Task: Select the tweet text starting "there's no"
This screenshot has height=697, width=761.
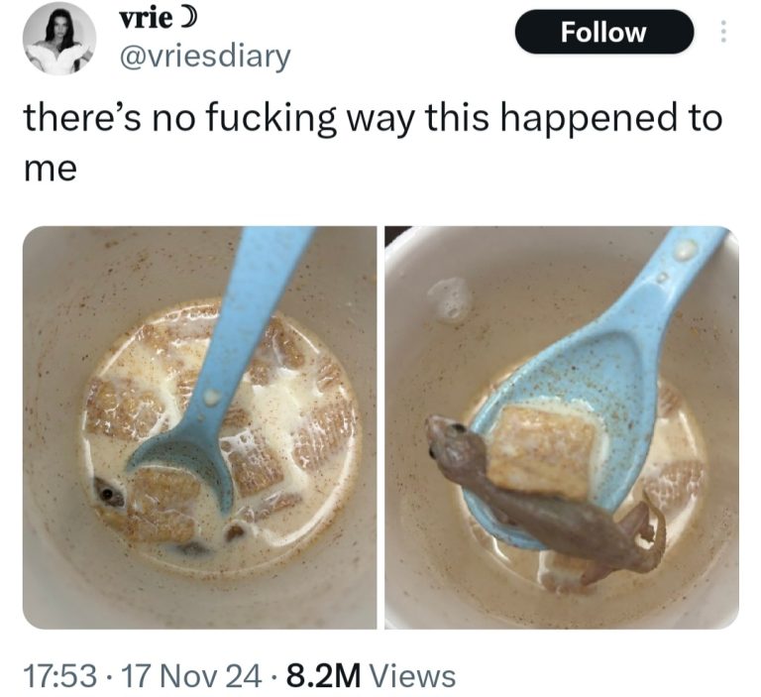Action: 374,143
